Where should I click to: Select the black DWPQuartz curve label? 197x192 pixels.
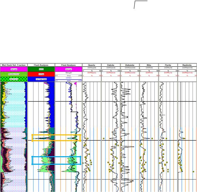[x=92, y=68]
